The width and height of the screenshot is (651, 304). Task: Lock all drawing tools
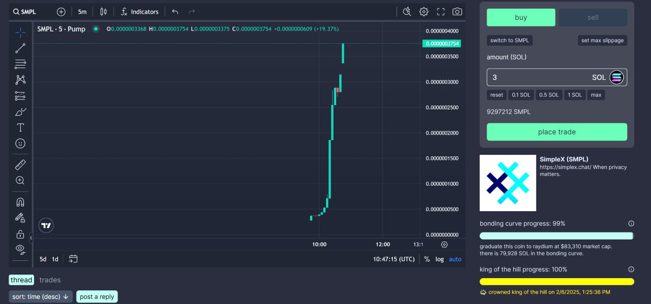tap(20, 234)
